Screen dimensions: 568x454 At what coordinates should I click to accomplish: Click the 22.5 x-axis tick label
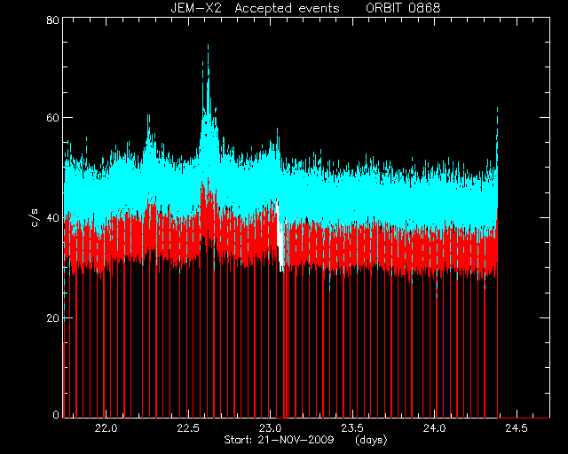pyautogui.click(x=188, y=428)
